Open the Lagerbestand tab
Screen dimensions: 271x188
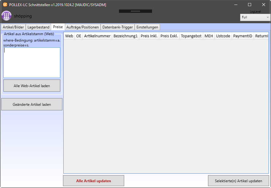pyautogui.click(x=38, y=27)
